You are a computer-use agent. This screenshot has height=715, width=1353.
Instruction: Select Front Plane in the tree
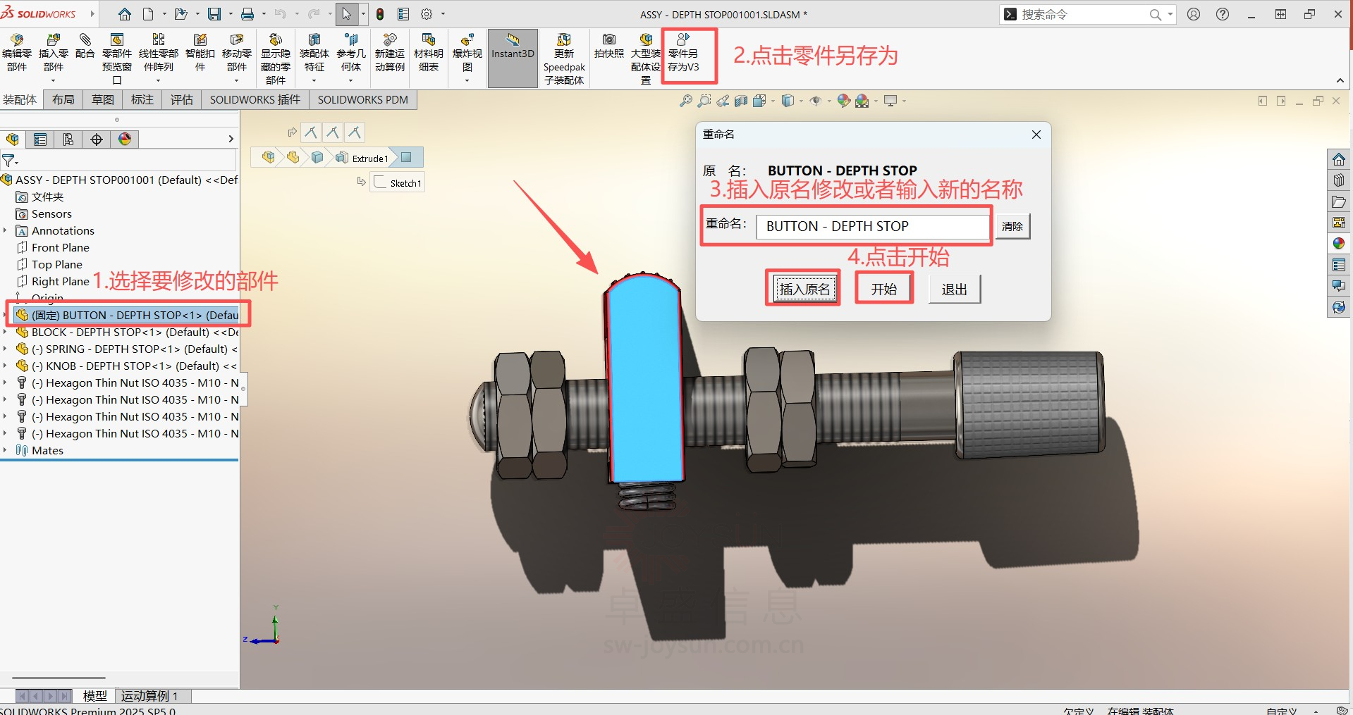coord(53,247)
